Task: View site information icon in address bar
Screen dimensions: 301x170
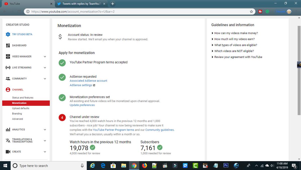Action: (28, 12)
